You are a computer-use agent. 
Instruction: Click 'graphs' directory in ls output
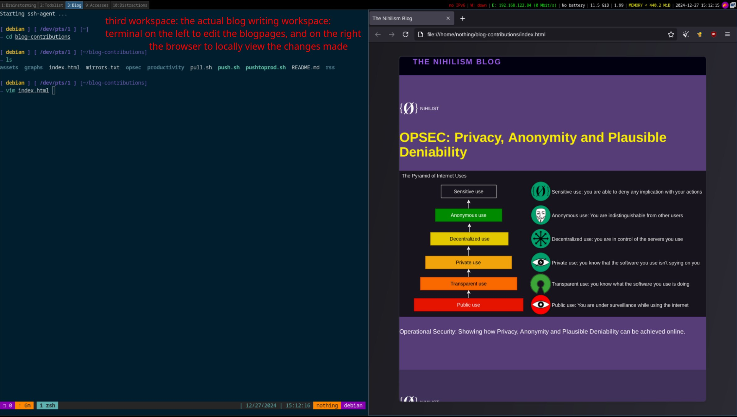pyautogui.click(x=33, y=67)
